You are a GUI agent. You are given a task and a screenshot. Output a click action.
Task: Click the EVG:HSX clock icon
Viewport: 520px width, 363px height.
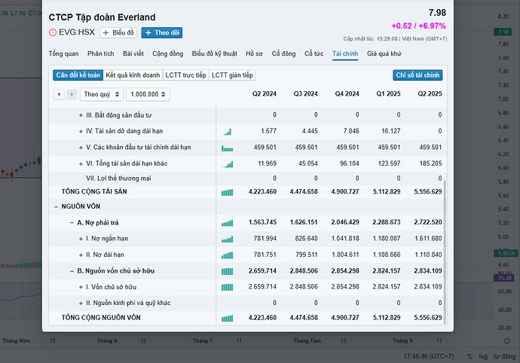click(x=53, y=32)
